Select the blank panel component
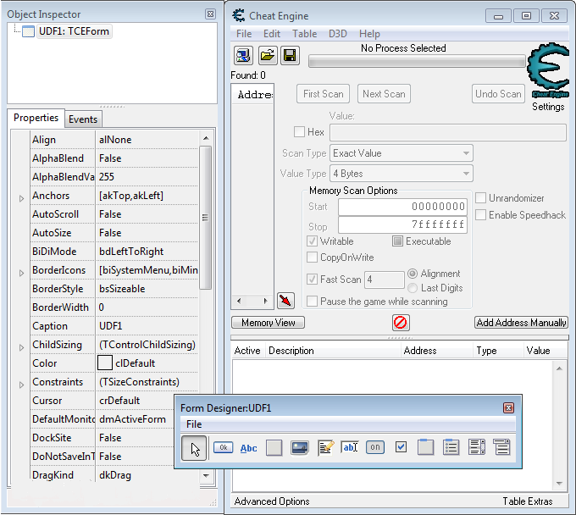Image resolution: width=576 pixels, height=515 pixels. [274, 448]
